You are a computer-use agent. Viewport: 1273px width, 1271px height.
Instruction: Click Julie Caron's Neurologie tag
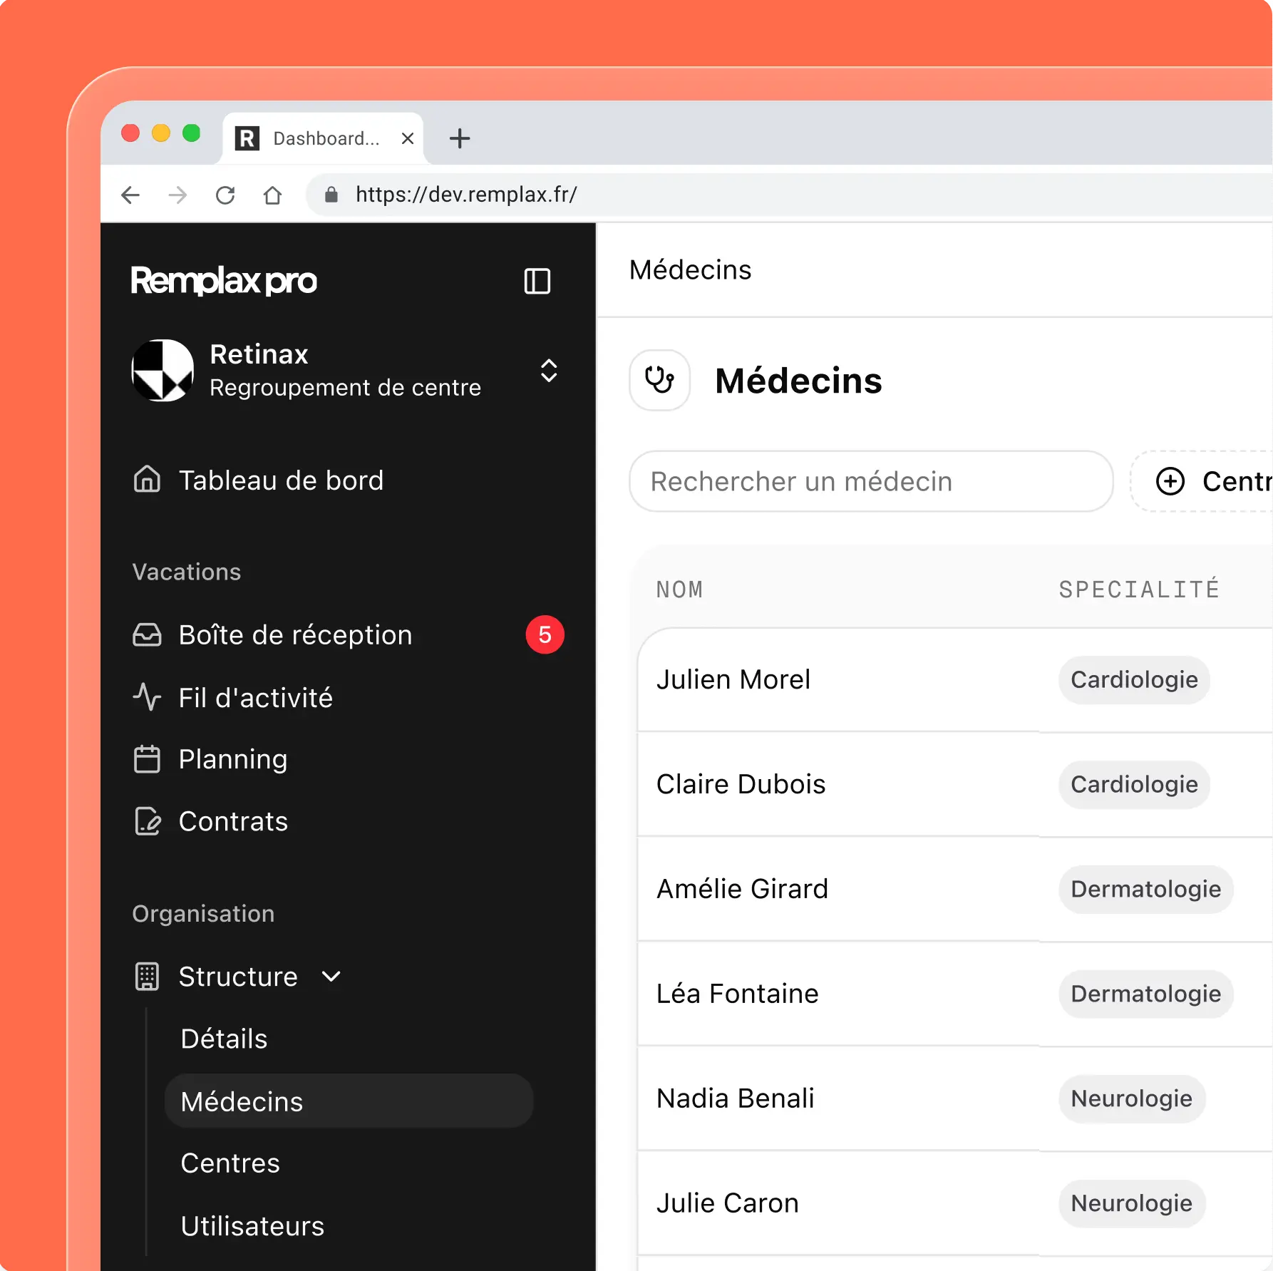pos(1132,1203)
